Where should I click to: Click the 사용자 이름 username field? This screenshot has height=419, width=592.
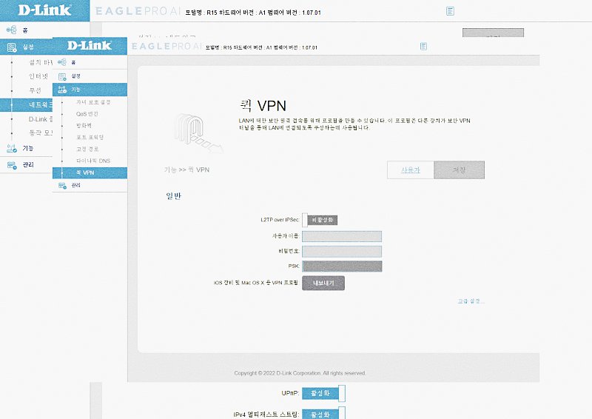[342, 236]
